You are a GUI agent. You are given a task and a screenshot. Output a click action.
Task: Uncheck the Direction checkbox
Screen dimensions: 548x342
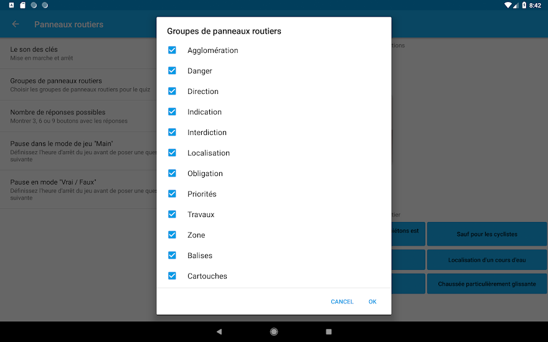172,91
